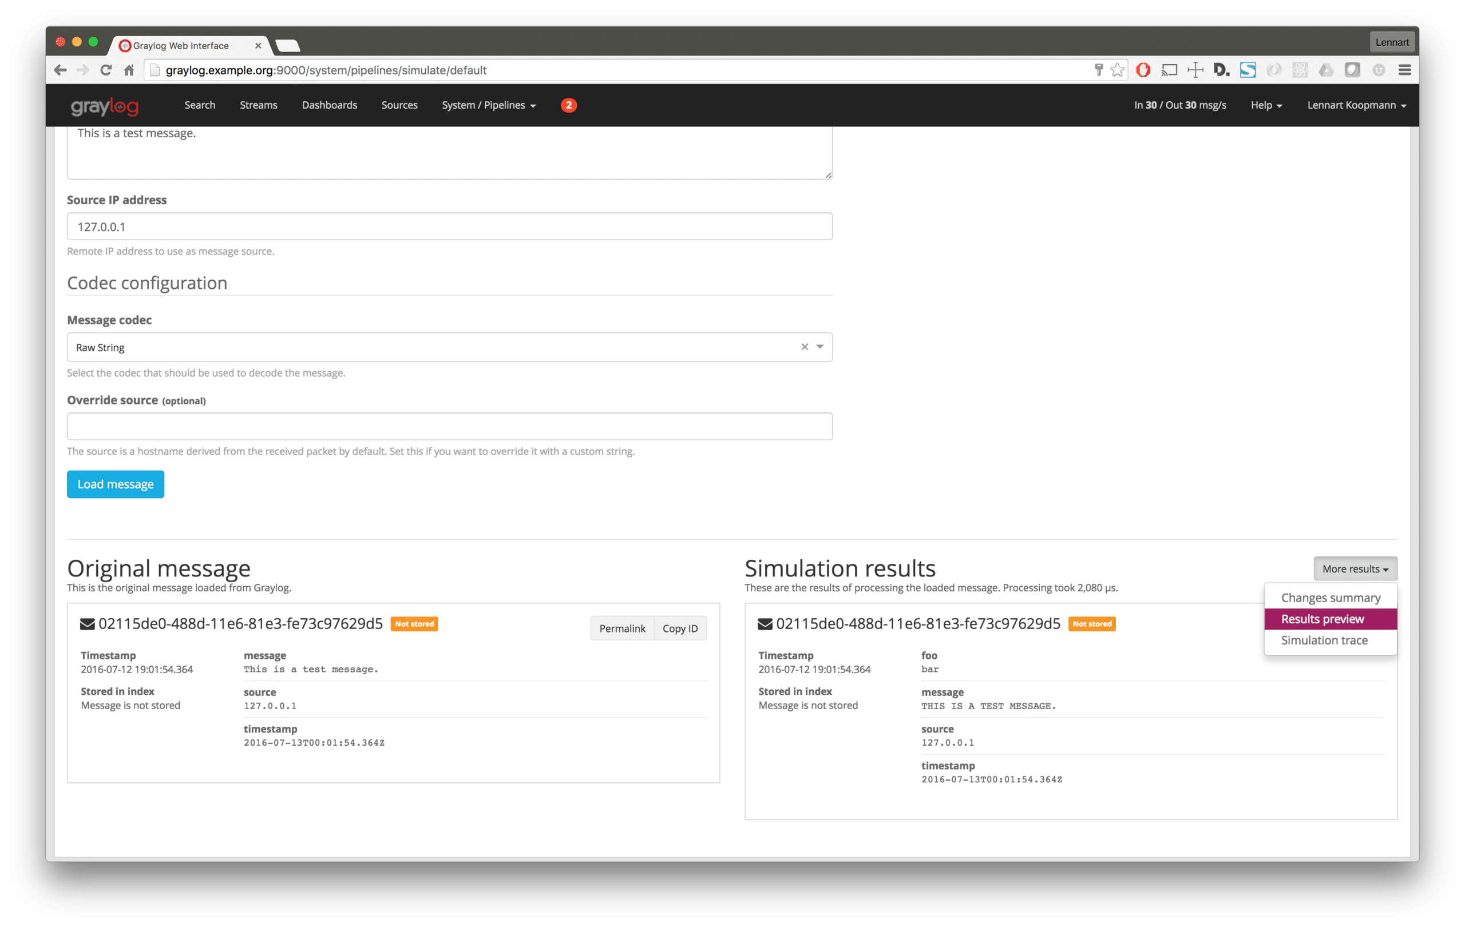1465x927 pixels.
Task: Open the Help dropdown
Action: (1266, 105)
